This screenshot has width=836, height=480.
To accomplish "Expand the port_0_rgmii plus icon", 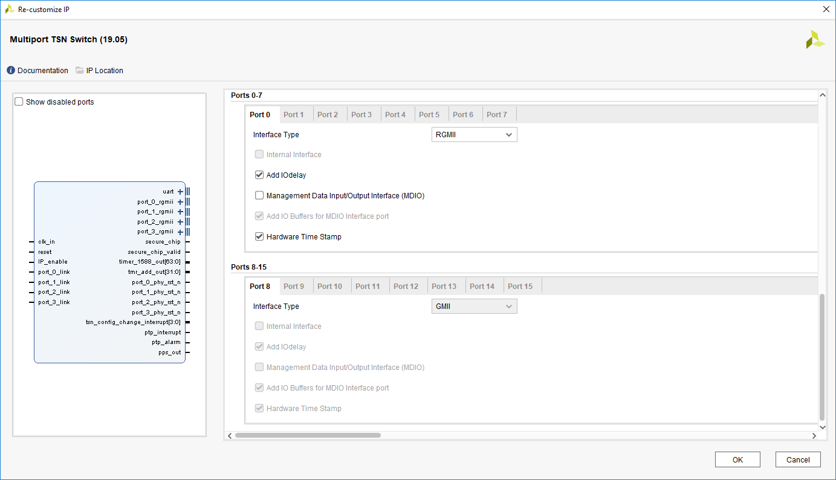I will [x=180, y=202].
